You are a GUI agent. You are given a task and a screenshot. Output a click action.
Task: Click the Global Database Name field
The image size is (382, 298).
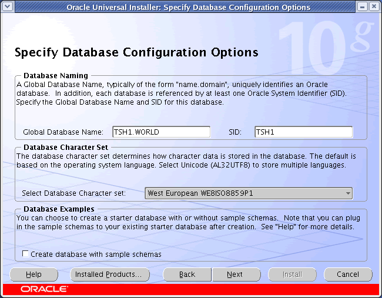tap(161, 132)
